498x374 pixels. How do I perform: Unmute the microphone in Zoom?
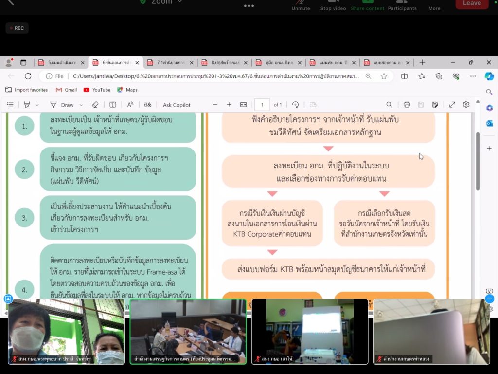pyautogui.click(x=301, y=5)
